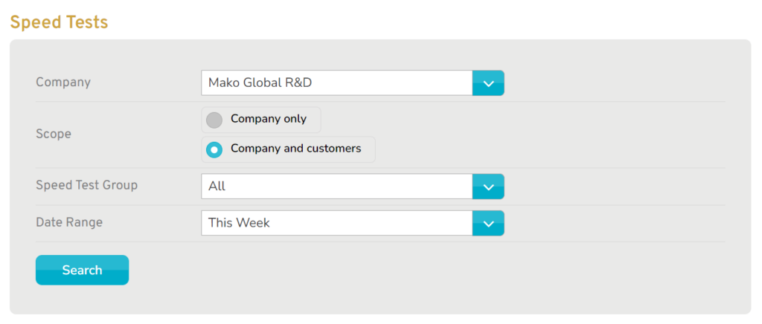This screenshot has height=324, width=762.
Task: Open the Speed Test Group dropdown chevron
Action: 488,187
